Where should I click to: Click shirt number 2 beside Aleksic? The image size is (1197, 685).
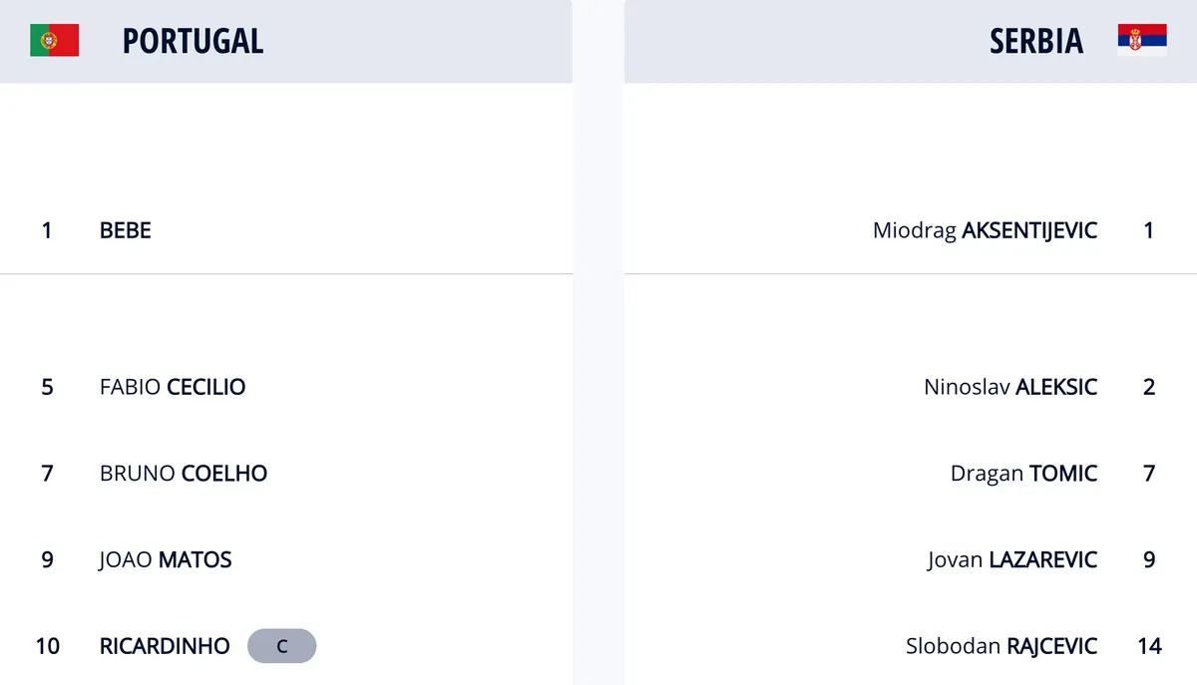tap(1149, 387)
